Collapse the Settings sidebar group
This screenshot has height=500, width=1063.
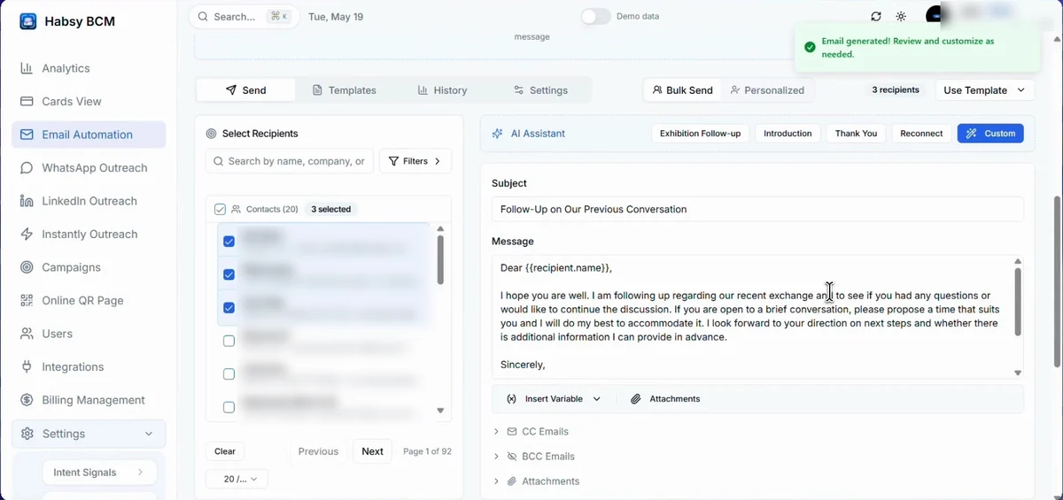click(89, 434)
